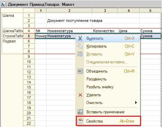The width and height of the screenshot is (162, 127).
Task: Choose Копировать from the context menu
Action: click(108, 46)
